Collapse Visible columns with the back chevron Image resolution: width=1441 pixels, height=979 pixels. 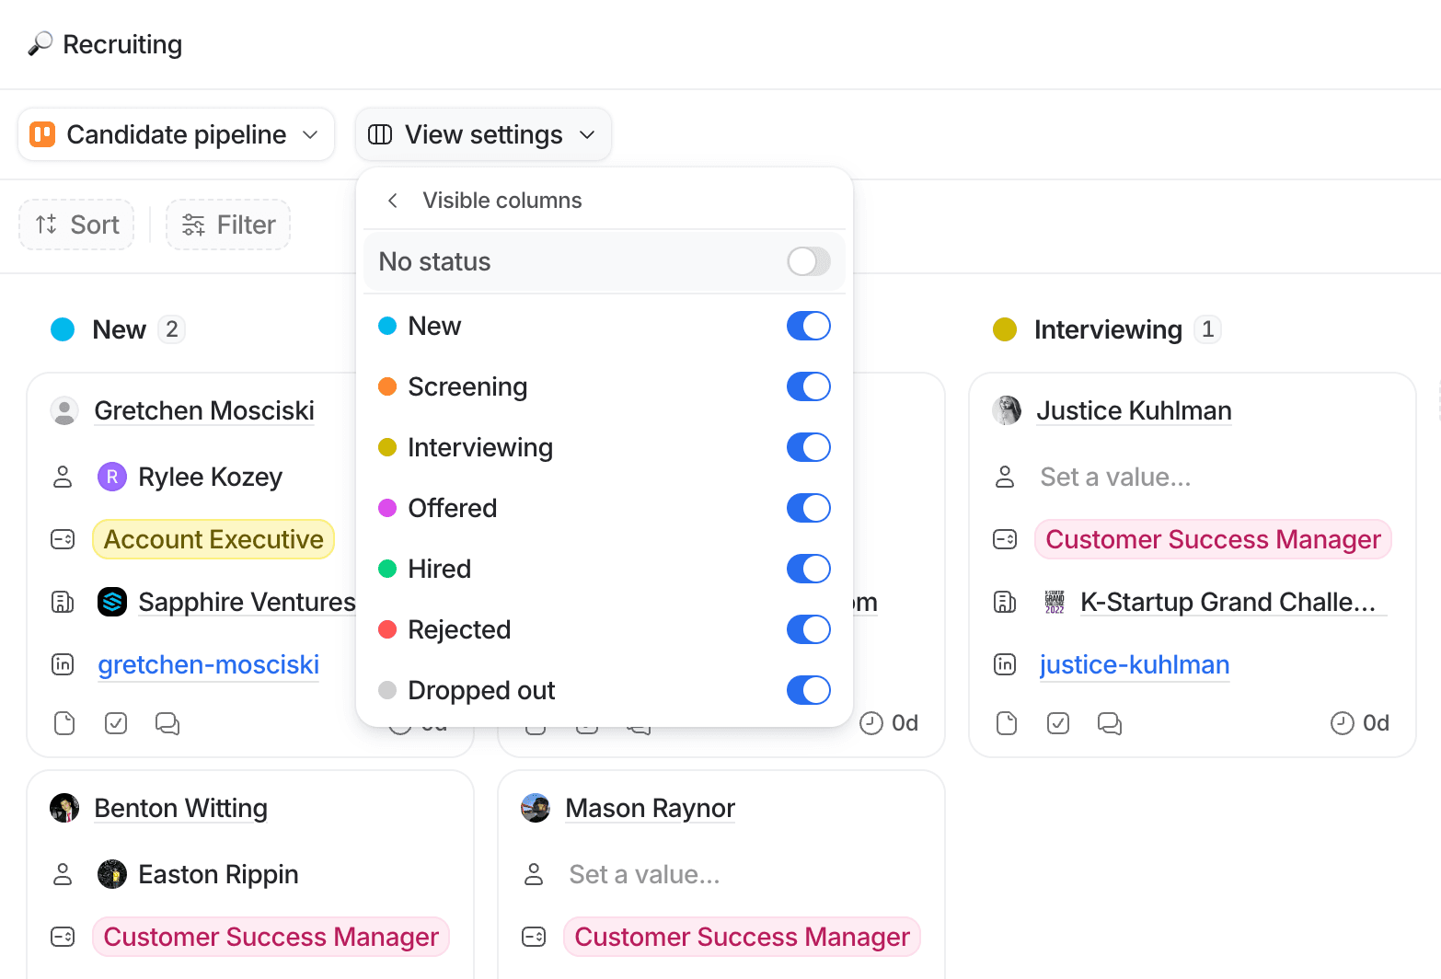point(392,200)
